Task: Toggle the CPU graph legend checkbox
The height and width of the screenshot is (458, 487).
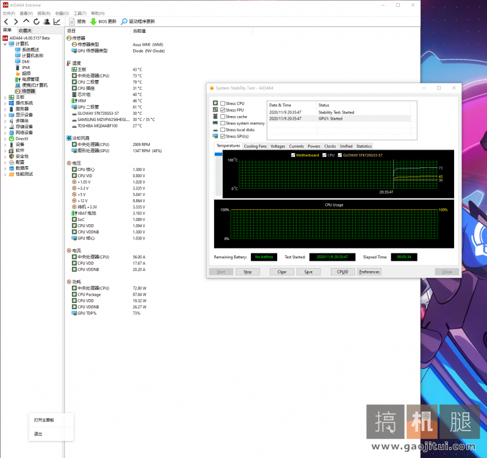Action: 324,155
